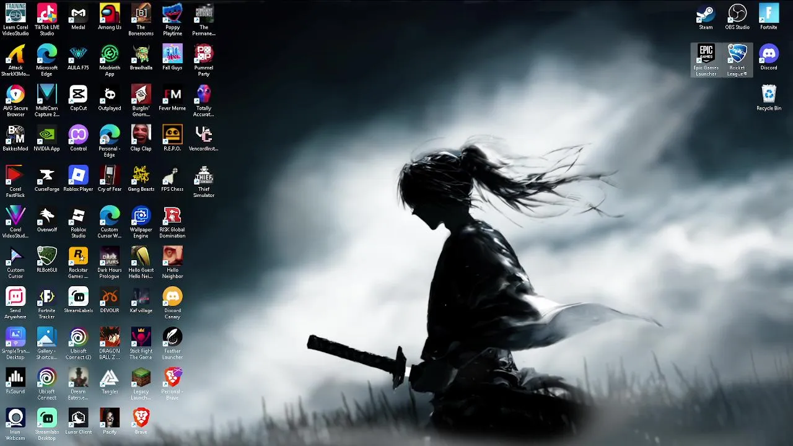Click the Send Anywhere icon

pos(15,297)
